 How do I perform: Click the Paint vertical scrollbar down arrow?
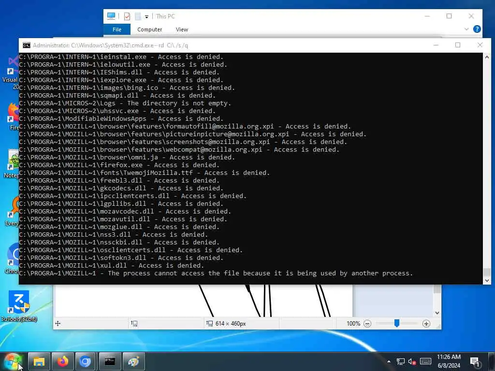click(437, 313)
